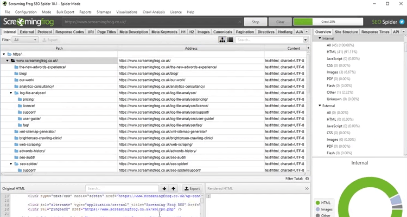Select Images (3) under Internal
The width and height of the screenshot is (407, 217).
click(341, 72)
